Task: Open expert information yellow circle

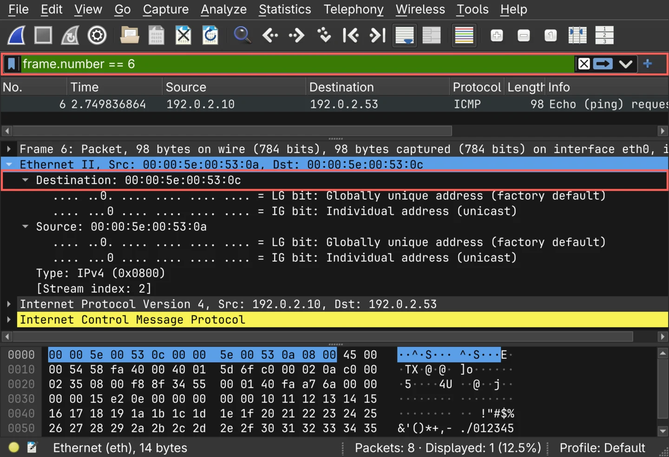Action: 14,448
